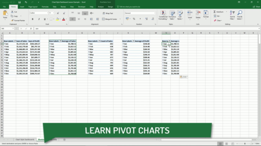
Task: Click the Undo arrow icon
Action: tap(26, 2)
